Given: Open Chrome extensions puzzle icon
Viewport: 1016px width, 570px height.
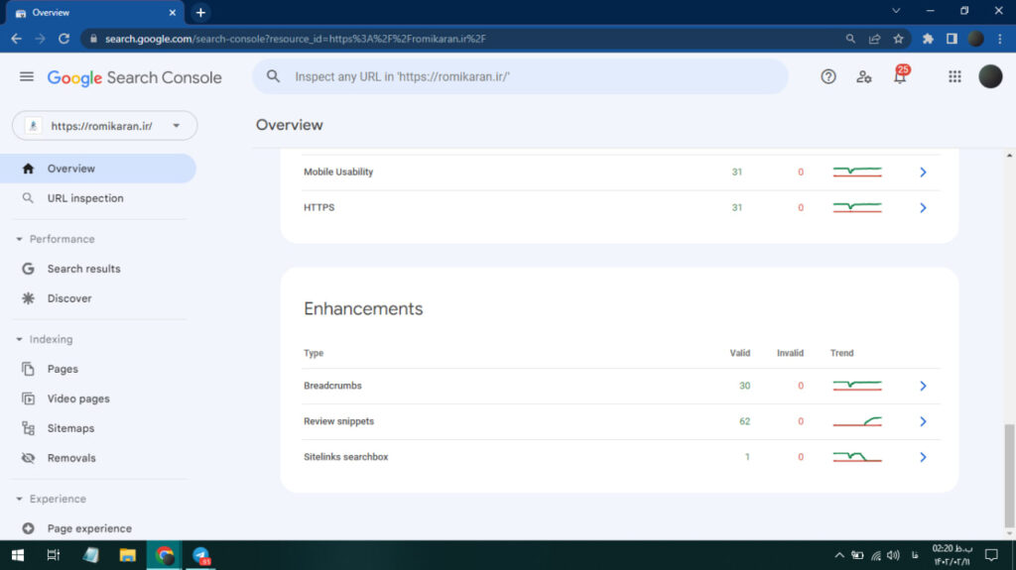Looking at the screenshot, I should 928,39.
